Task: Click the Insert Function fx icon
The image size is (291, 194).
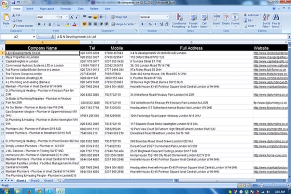Action: tap(52, 37)
